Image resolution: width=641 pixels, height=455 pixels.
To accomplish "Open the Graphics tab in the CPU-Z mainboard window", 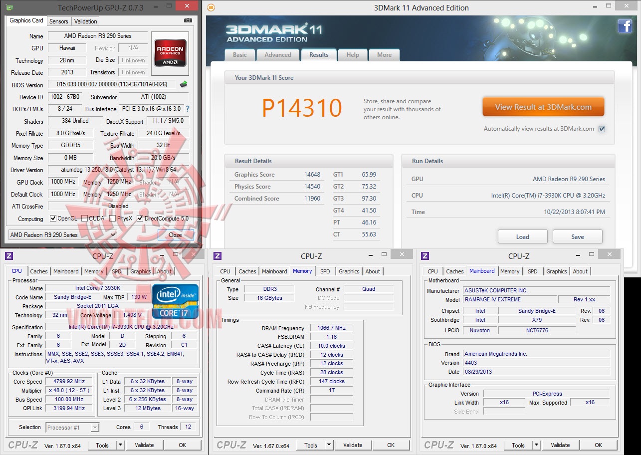I will pos(557,271).
